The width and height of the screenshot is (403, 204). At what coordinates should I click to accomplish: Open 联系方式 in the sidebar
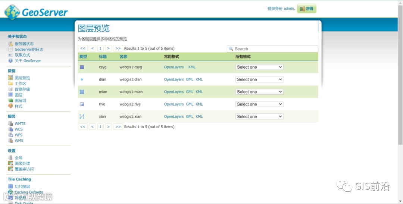click(22, 55)
